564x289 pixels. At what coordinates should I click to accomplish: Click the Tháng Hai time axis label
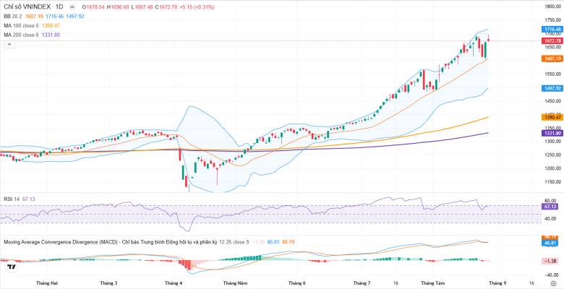pyautogui.click(x=48, y=283)
